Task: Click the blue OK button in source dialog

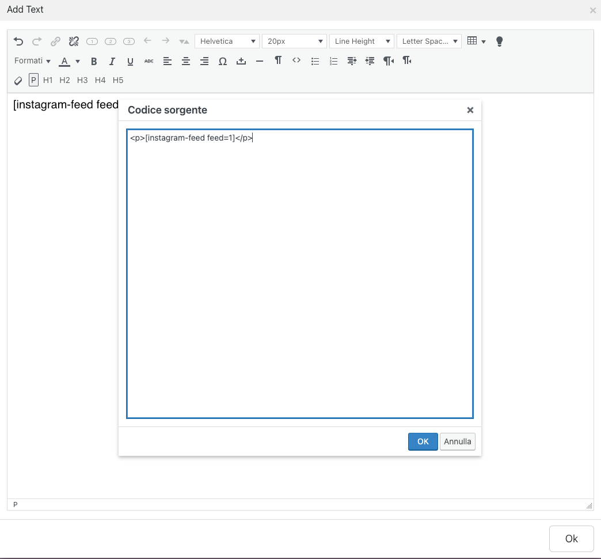Action: point(423,442)
